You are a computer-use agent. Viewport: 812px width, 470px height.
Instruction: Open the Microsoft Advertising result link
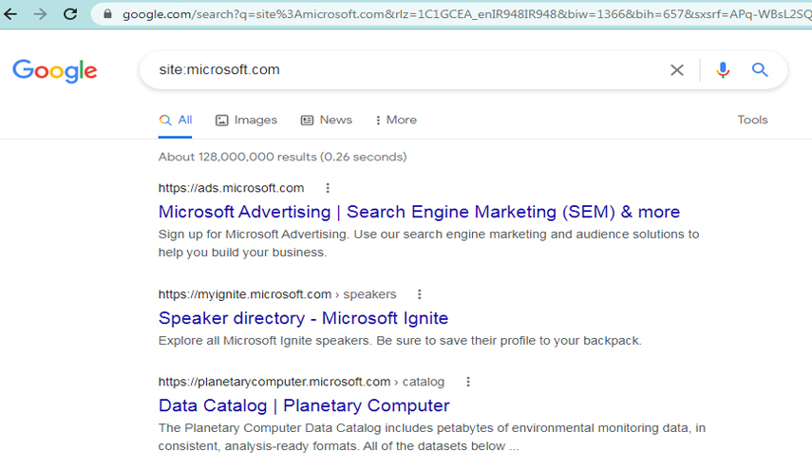(419, 212)
